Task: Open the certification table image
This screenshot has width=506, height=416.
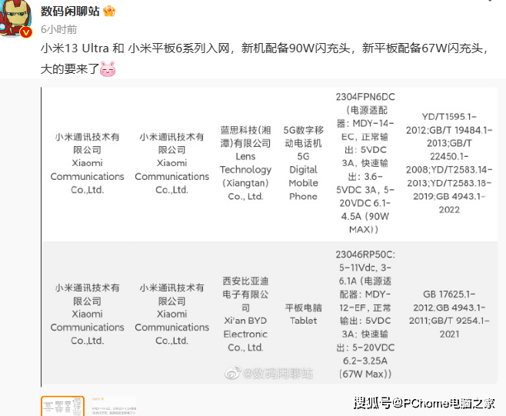Action: [269, 236]
